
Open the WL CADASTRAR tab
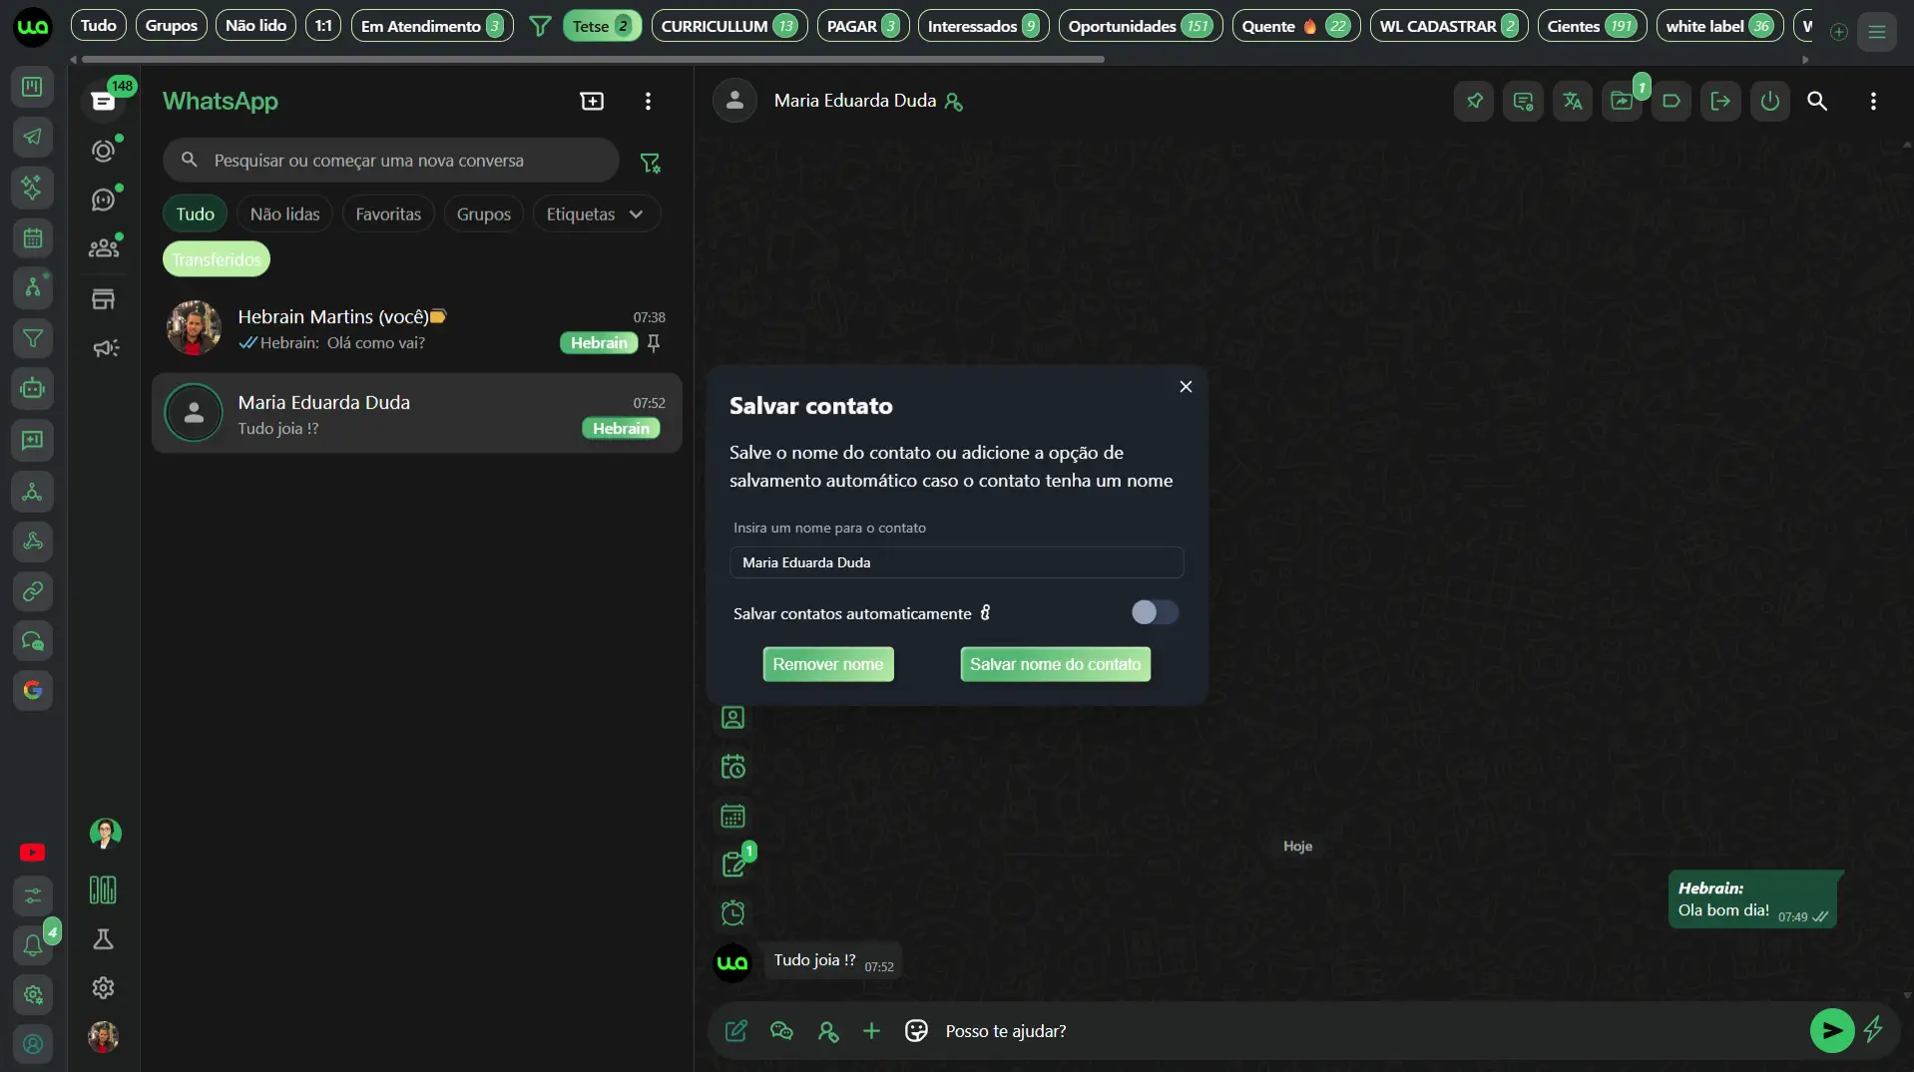coord(1449,26)
